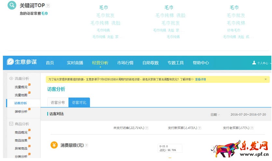Click the help icon beside 未支付访客

(147, 128)
